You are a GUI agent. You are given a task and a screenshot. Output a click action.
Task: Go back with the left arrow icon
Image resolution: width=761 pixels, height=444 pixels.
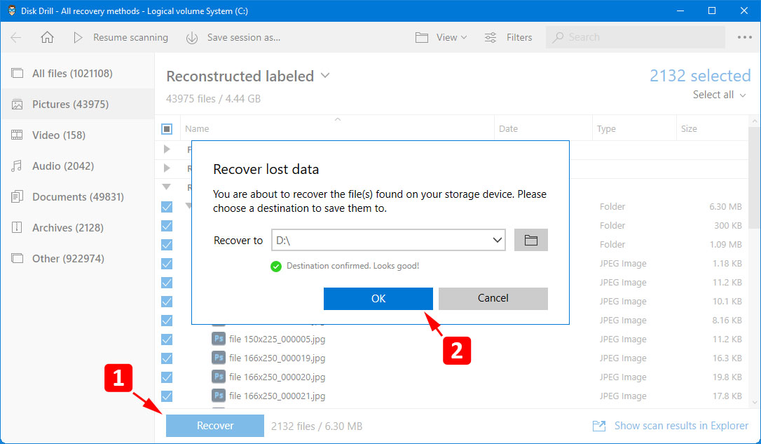16,37
